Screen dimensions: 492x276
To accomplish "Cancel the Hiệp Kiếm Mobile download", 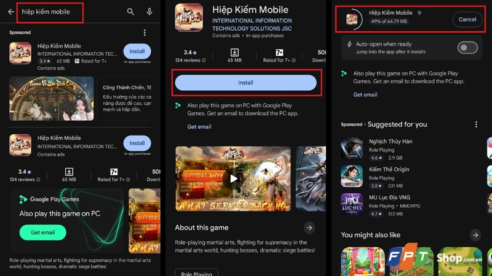I will (467, 20).
